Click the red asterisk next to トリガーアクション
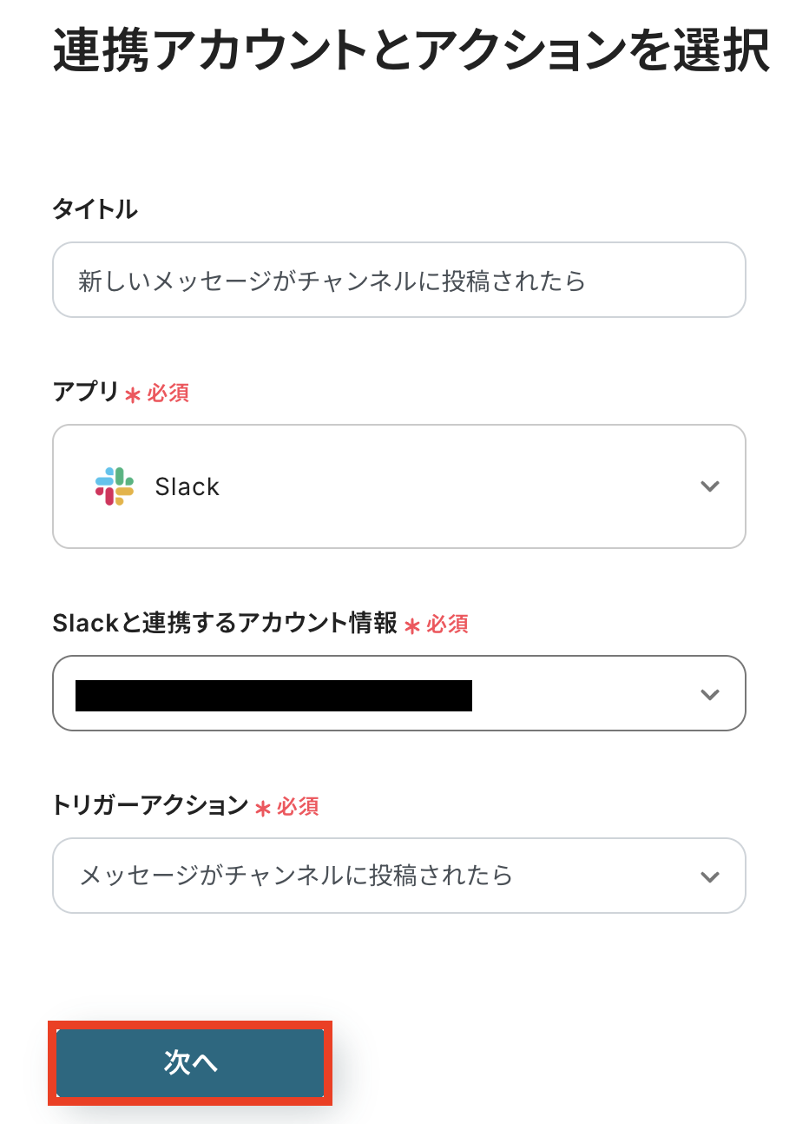Image resolution: width=809 pixels, height=1124 pixels. tap(263, 809)
